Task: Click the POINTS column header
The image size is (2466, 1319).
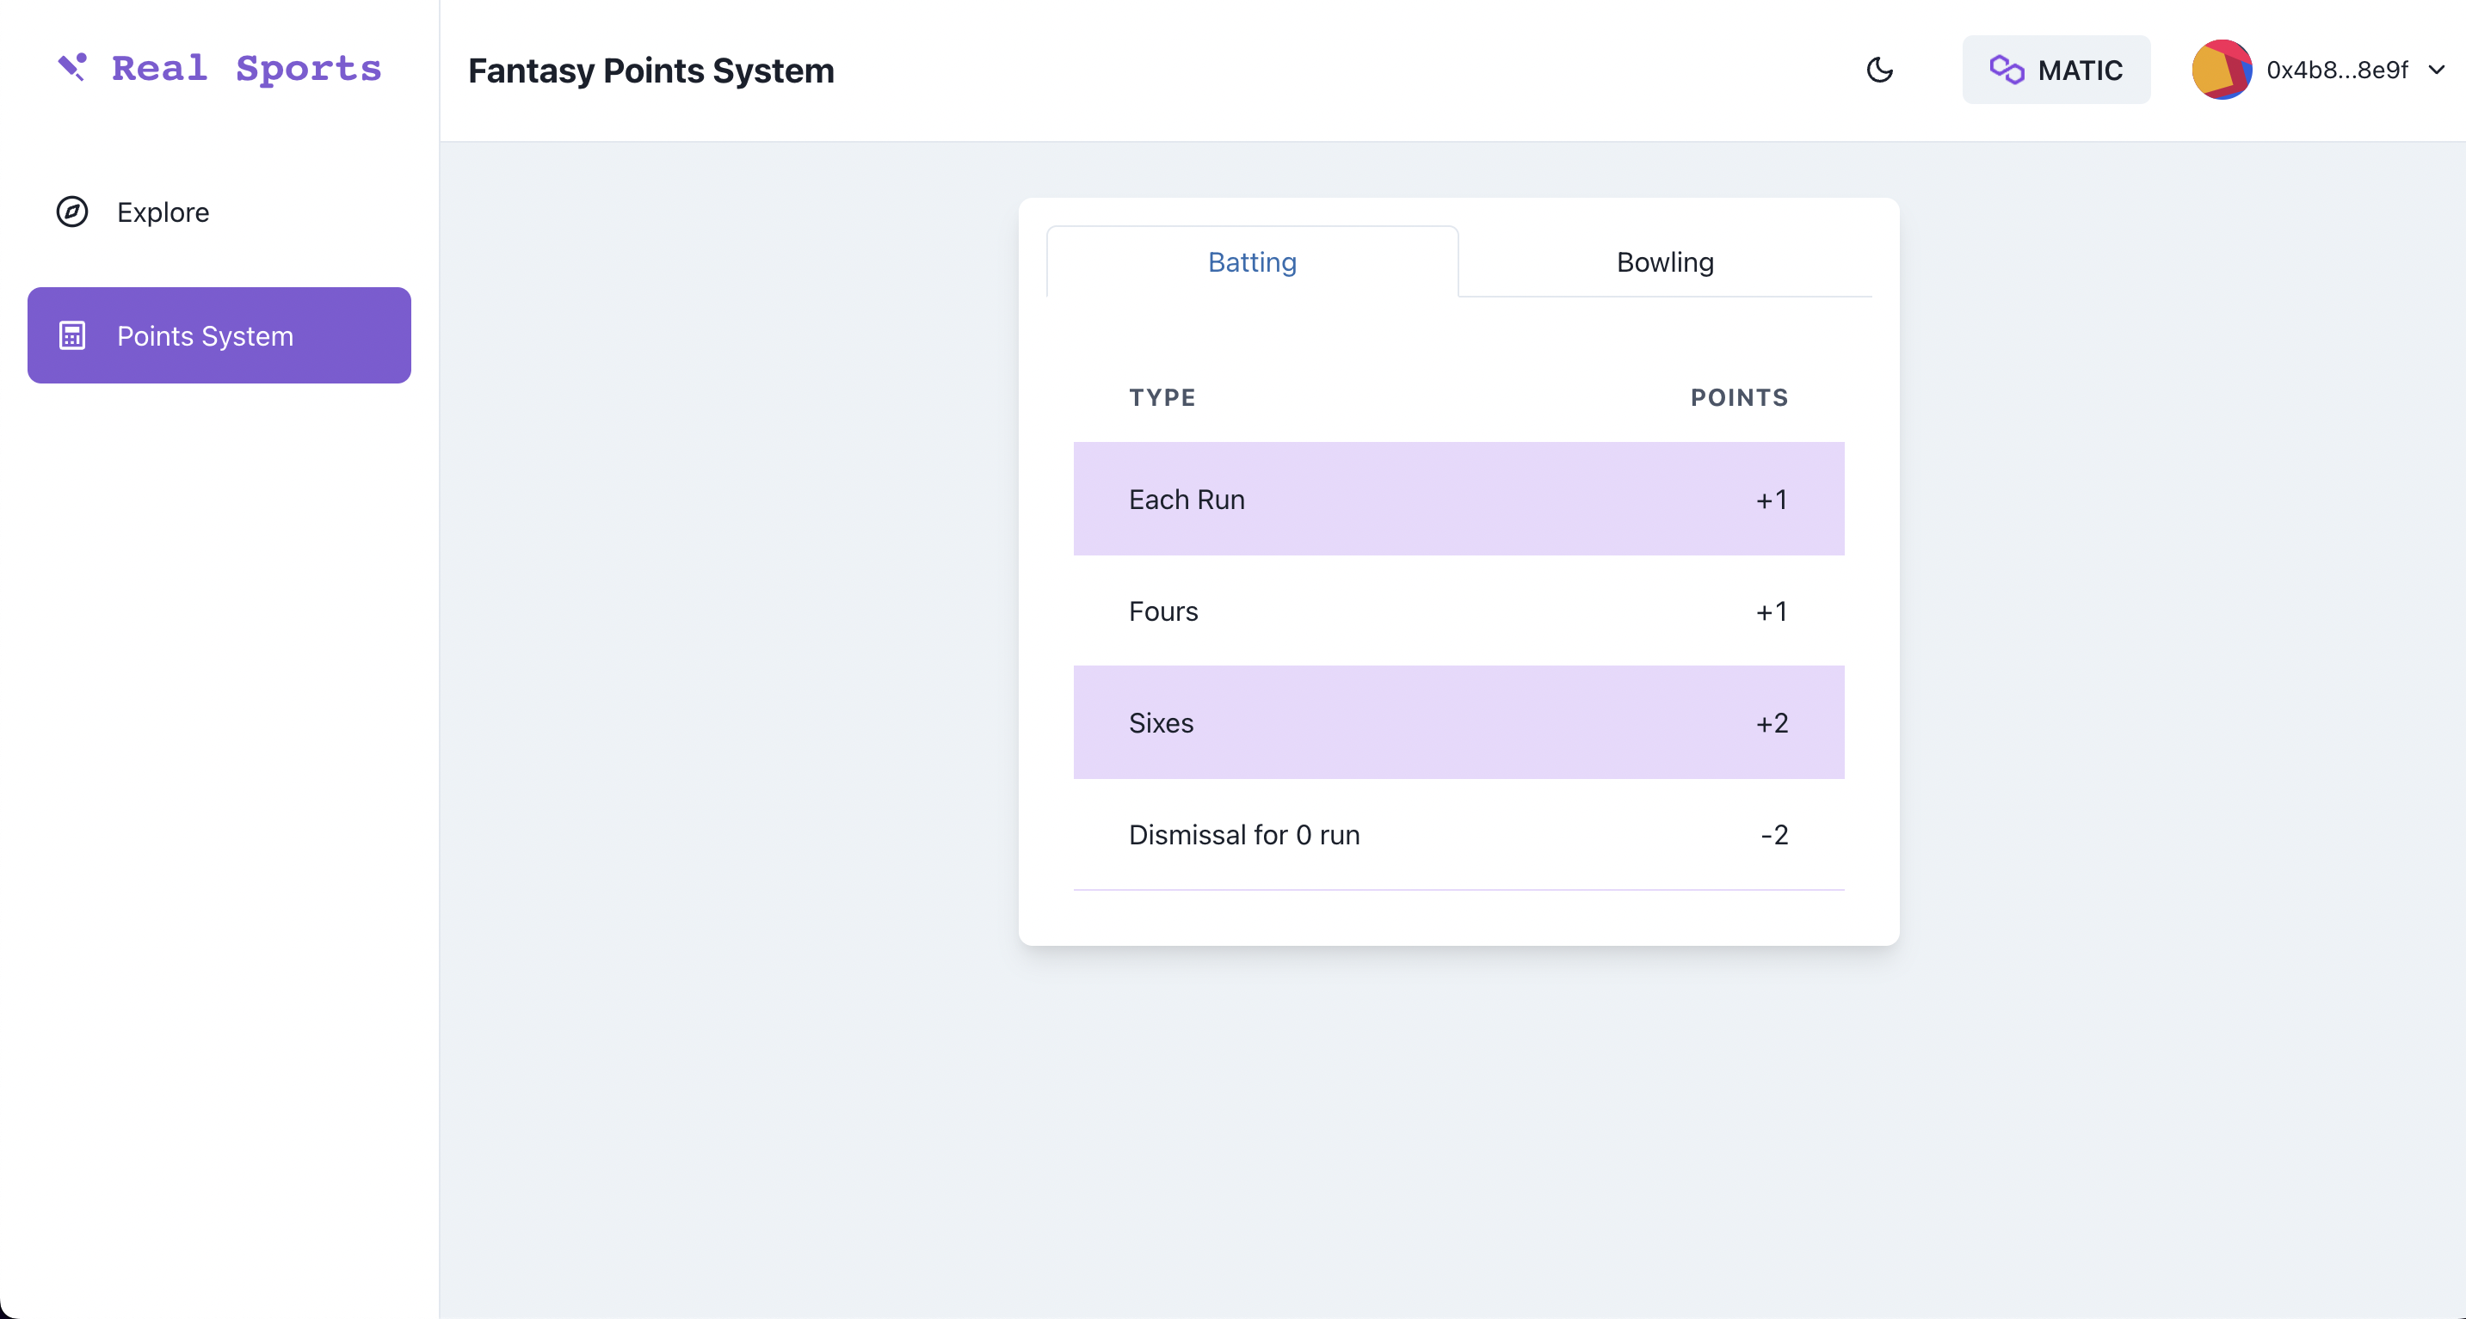Action: (x=1738, y=398)
